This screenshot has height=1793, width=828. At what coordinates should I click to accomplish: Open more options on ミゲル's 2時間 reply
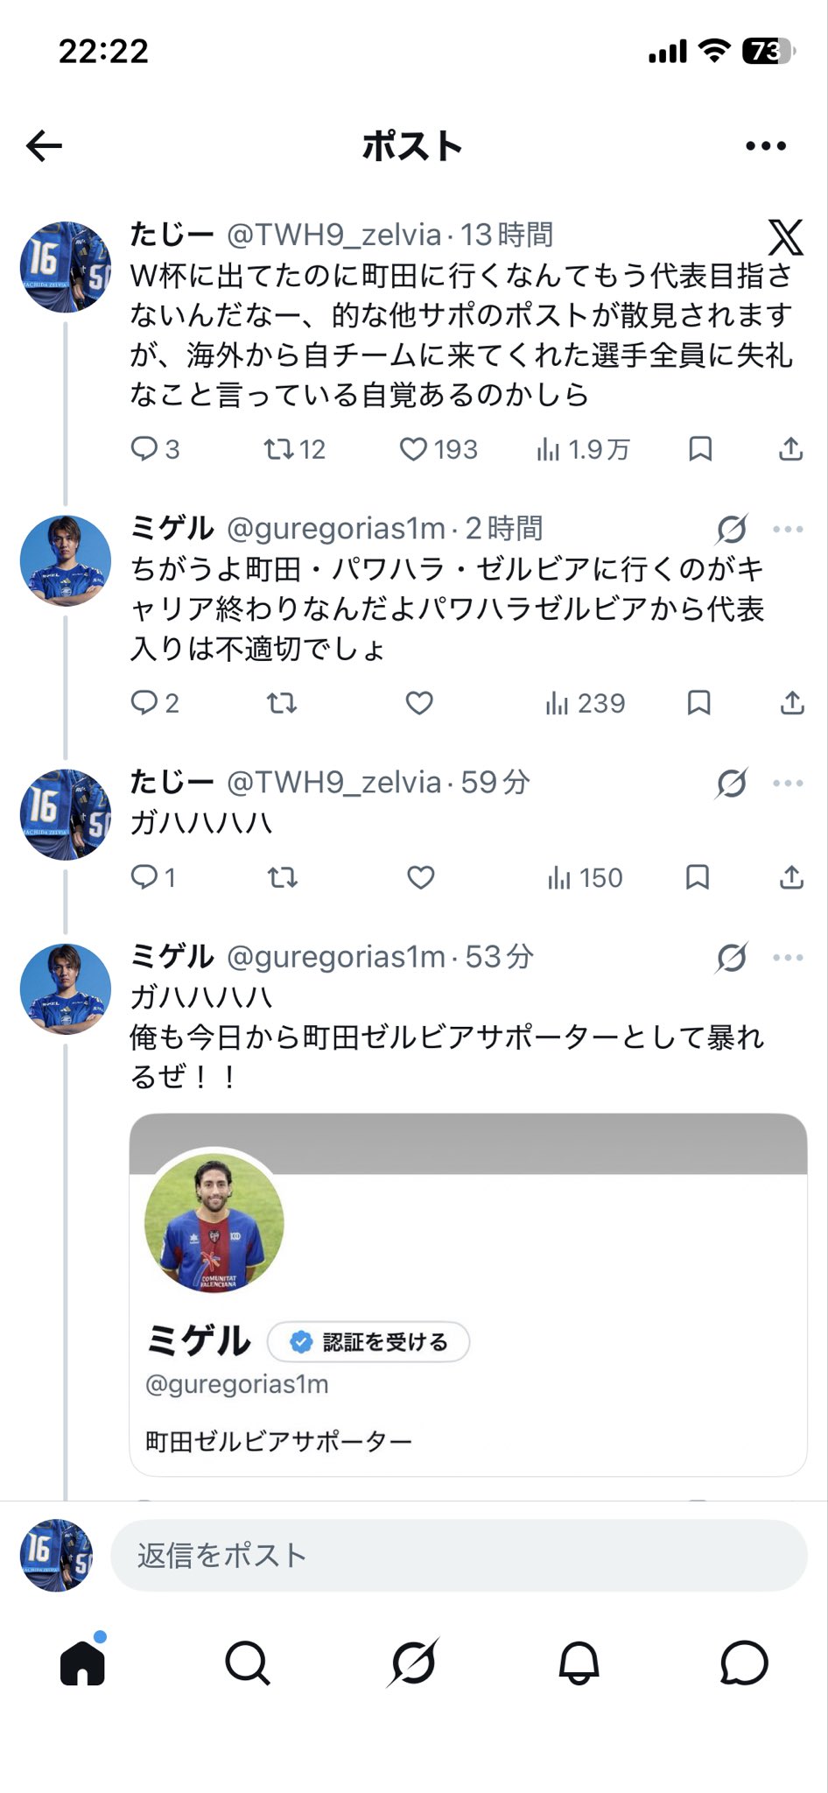coord(789,529)
